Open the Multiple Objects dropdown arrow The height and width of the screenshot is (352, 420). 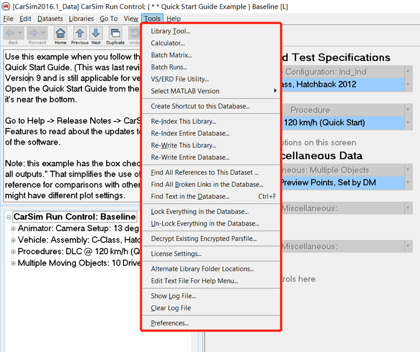click(x=409, y=170)
